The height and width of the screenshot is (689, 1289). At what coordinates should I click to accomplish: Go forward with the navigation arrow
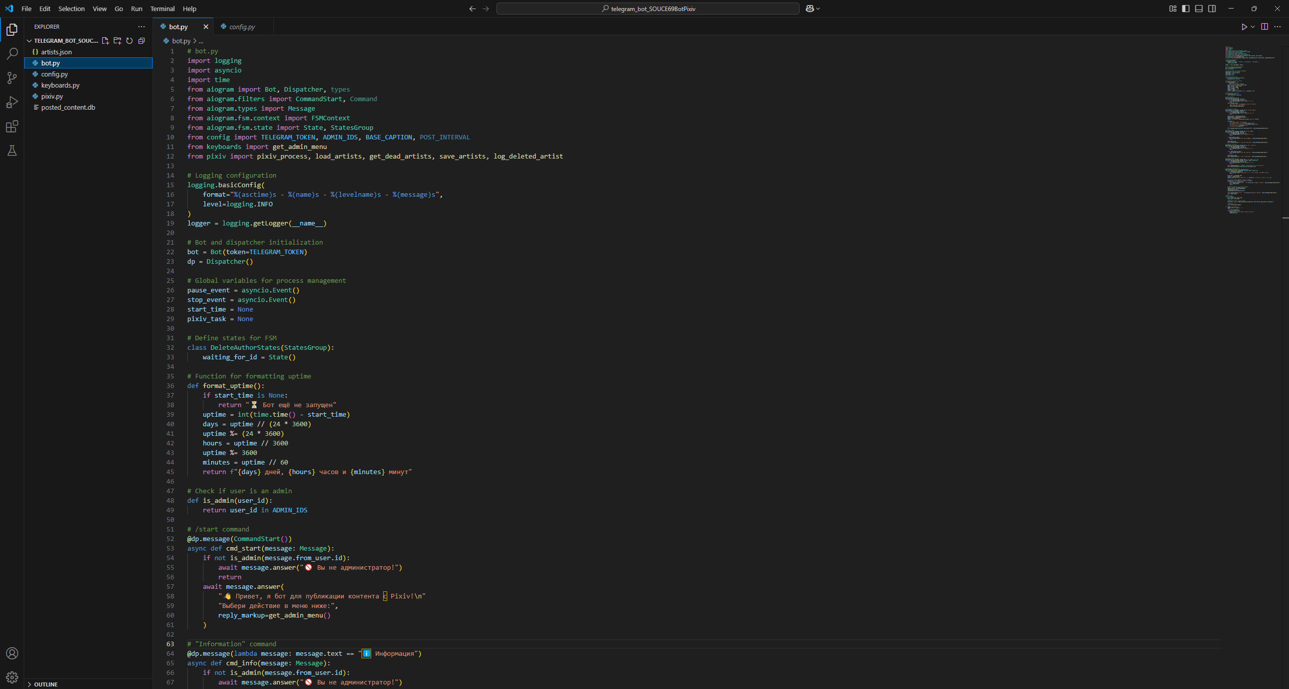click(x=485, y=9)
